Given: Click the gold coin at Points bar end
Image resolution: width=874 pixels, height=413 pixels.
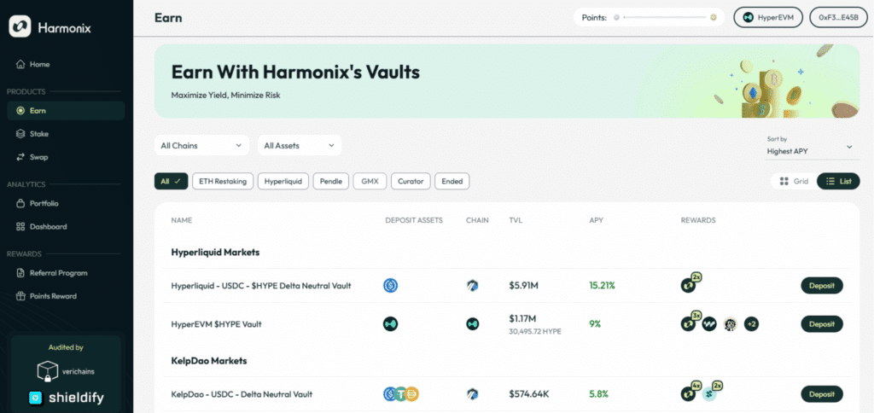Looking at the screenshot, I should pyautogui.click(x=713, y=17).
